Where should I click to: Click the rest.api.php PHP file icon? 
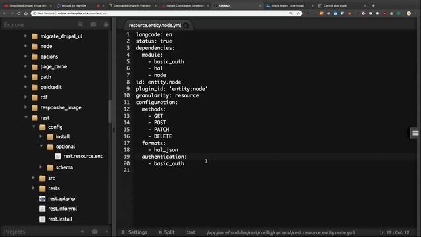click(42, 199)
